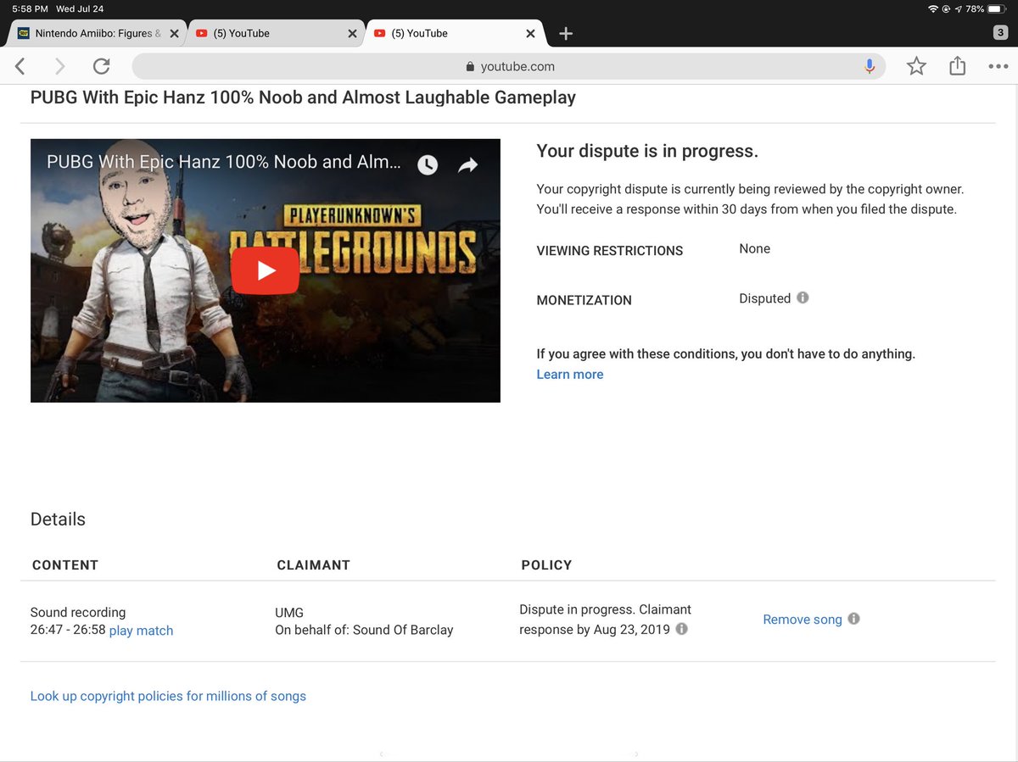Open the browser three-dot menu
Viewport: 1018px width, 762px height.
998,66
